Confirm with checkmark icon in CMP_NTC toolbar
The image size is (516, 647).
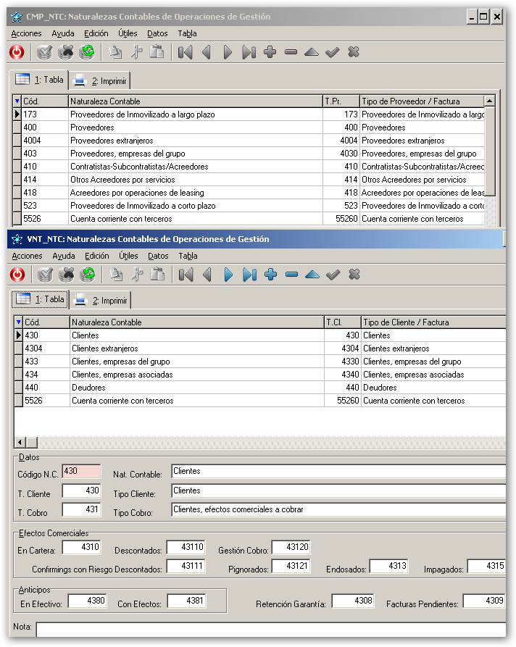pos(333,52)
